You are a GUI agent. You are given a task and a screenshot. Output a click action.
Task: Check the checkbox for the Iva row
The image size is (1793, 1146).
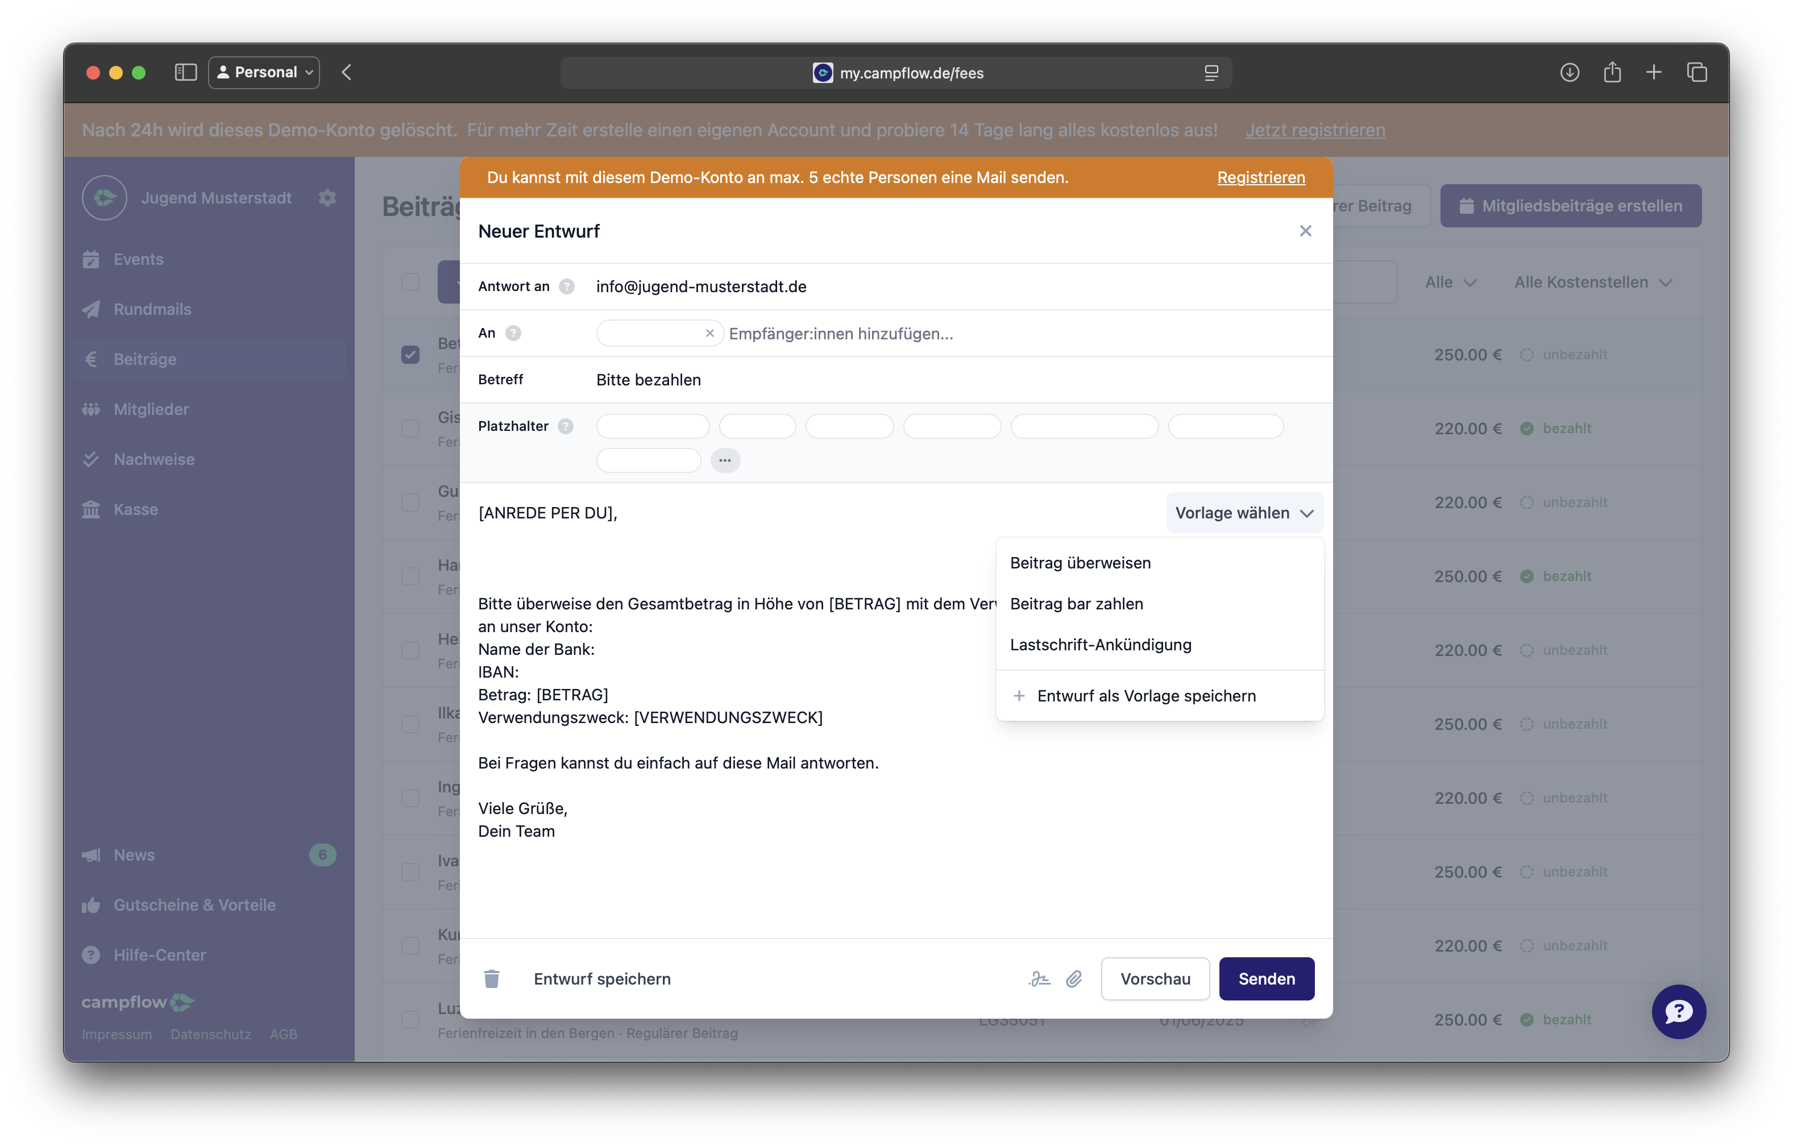tap(410, 871)
